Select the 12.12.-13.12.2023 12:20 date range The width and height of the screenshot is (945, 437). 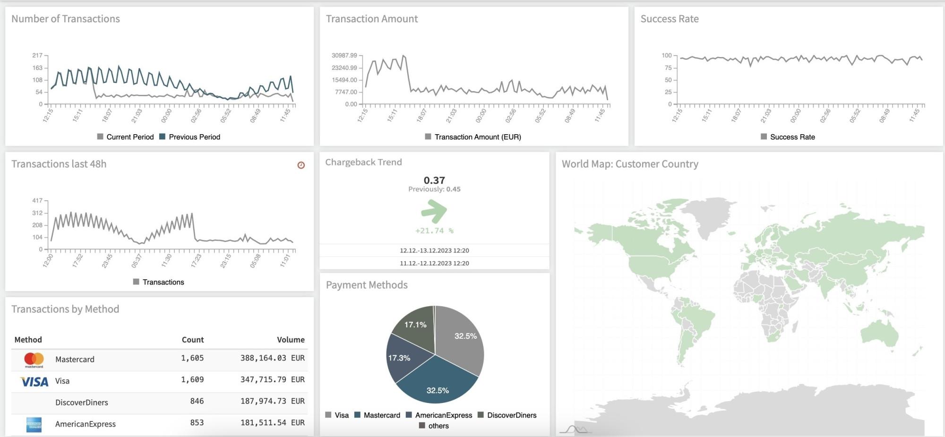pyautogui.click(x=434, y=250)
